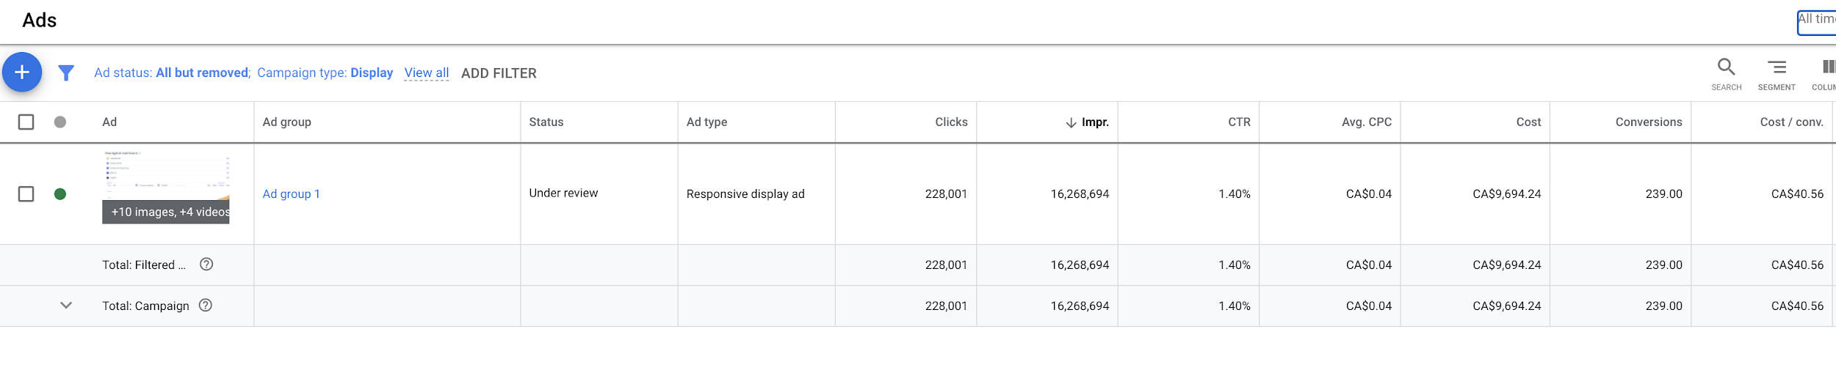Click help icon beside Total: Filtered
The height and width of the screenshot is (373, 1836).
click(206, 265)
